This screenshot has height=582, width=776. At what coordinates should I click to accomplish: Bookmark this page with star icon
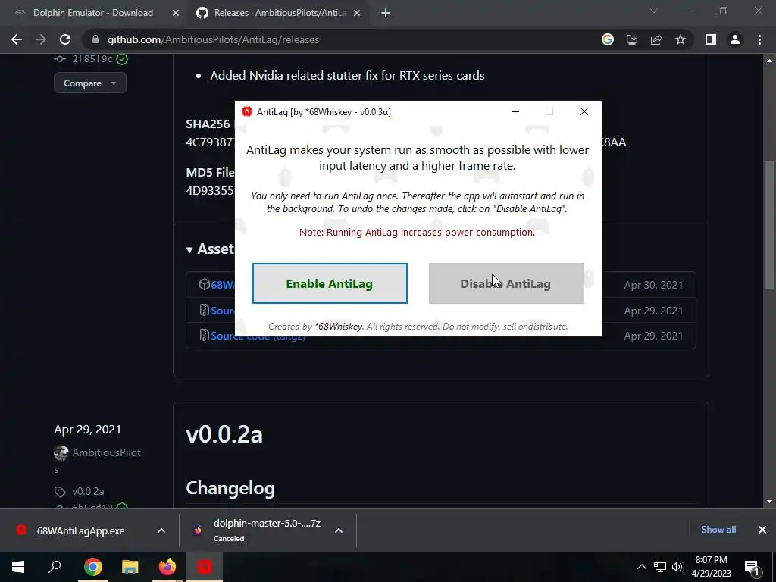[x=681, y=39]
